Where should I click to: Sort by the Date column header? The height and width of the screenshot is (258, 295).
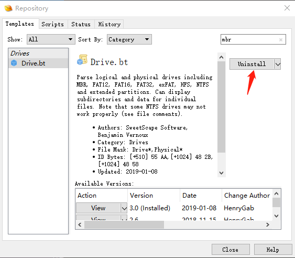click(x=201, y=196)
